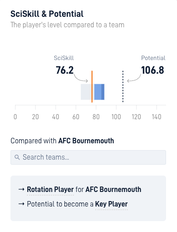This screenshot has height=232, width=177.
Task: Click the SciSkill value 76.2
Action: (65, 70)
